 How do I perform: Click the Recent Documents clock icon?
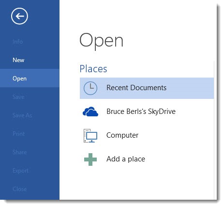tap(90, 88)
